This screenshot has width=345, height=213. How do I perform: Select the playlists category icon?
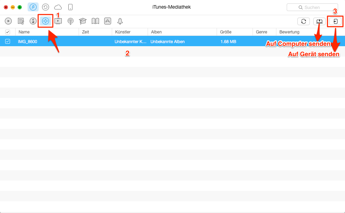pos(21,21)
